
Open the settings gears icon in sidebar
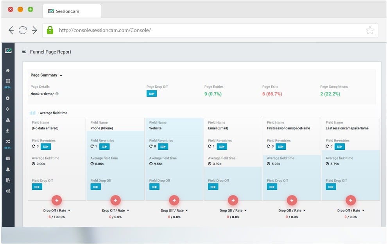click(8, 191)
